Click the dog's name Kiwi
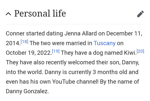150x101 pixels. point(130,53)
